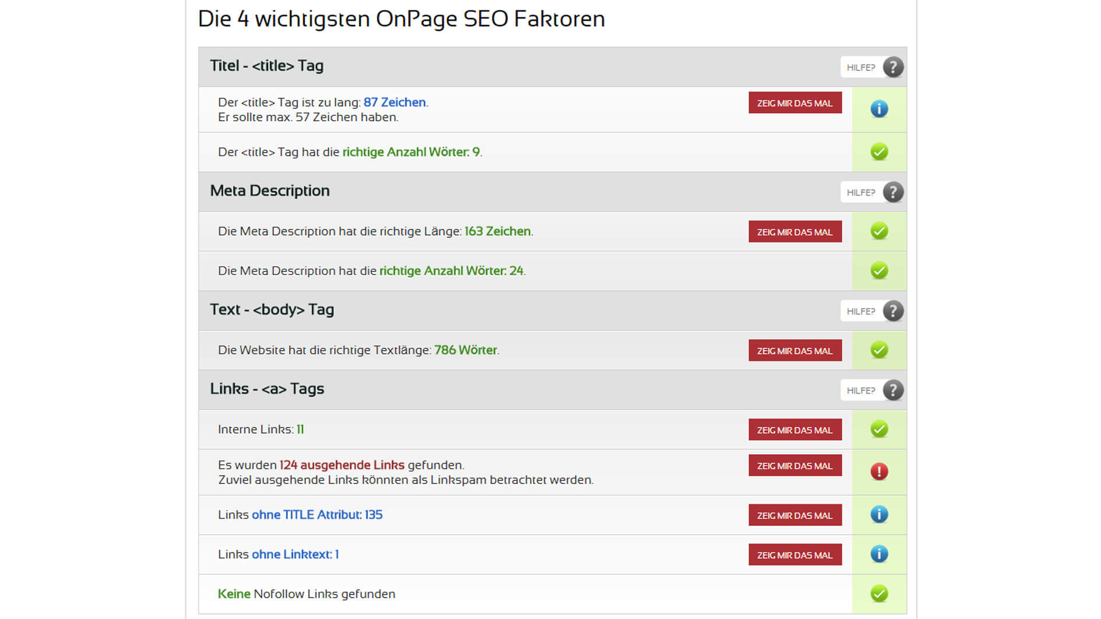
Task: Open help icon for Links a Tags section
Action: pos(892,390)
